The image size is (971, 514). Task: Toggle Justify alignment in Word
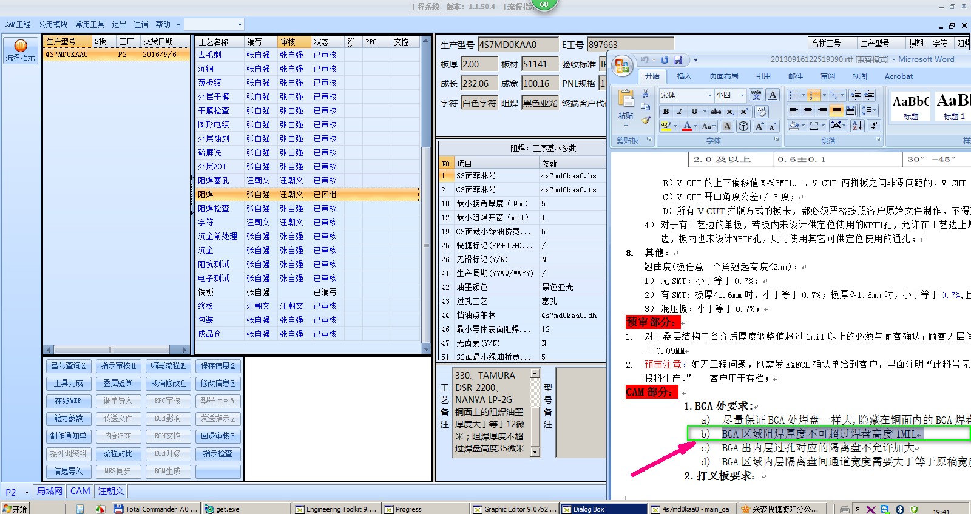tap(837, 110)
